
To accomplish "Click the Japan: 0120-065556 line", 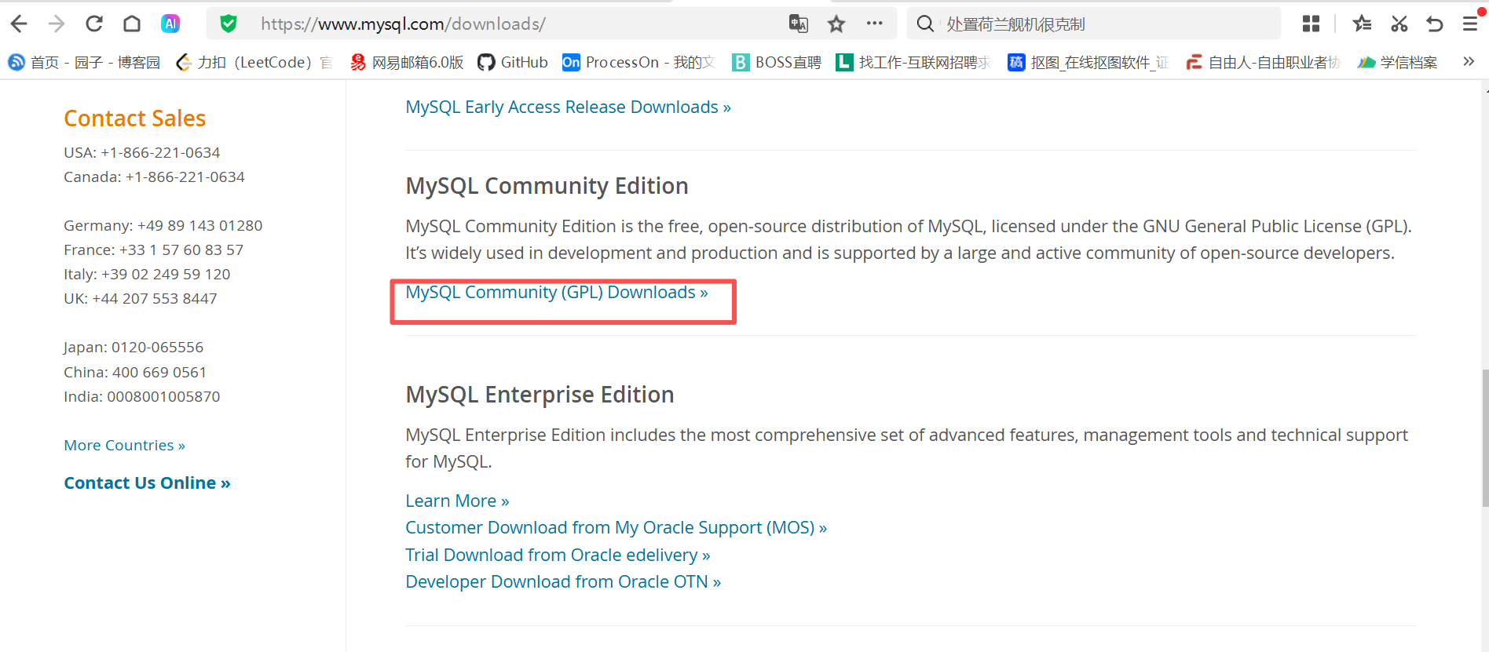I will (134, 347).
